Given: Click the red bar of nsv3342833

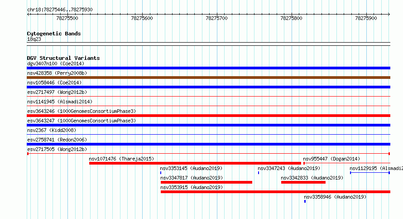Looking at the screenshot, I should [x=303, y=182].
